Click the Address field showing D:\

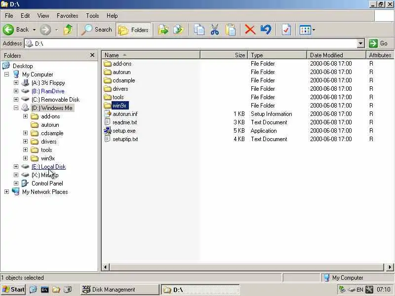pyautogui.click(x=191, y=43)
